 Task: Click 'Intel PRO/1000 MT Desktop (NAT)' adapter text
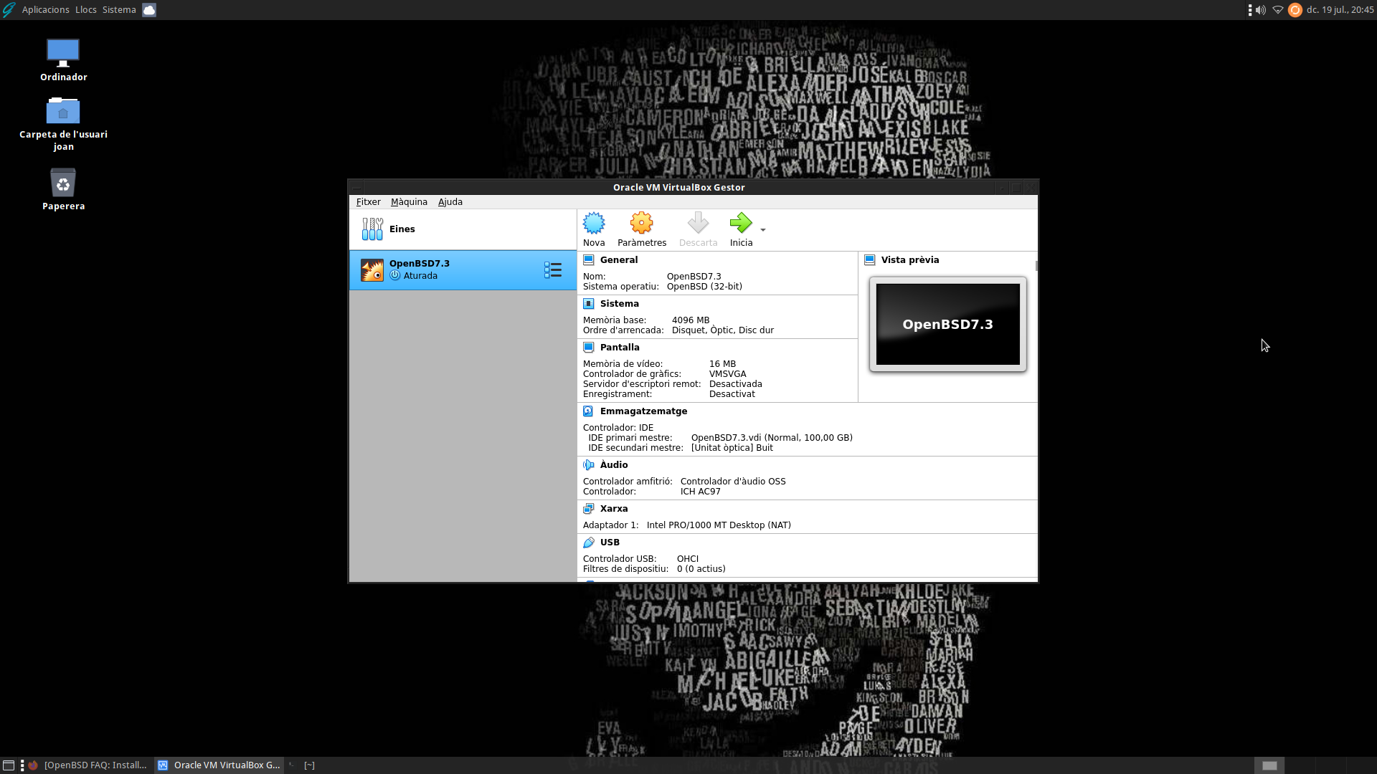719,525
